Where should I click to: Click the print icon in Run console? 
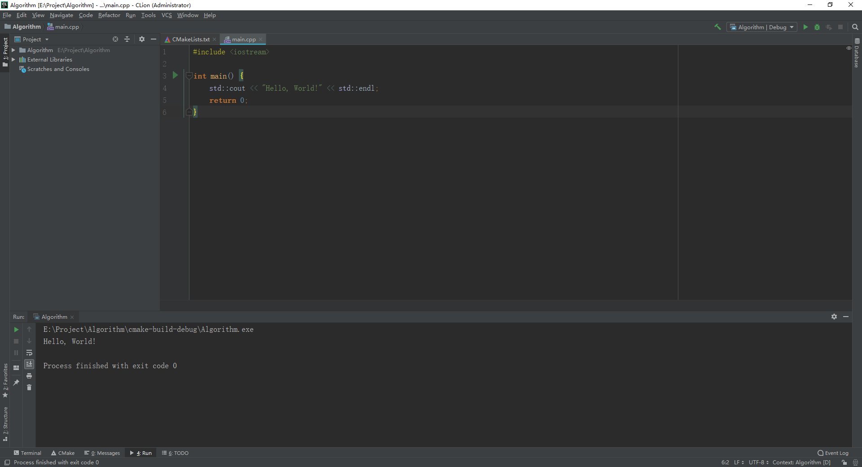pos(29,376)
